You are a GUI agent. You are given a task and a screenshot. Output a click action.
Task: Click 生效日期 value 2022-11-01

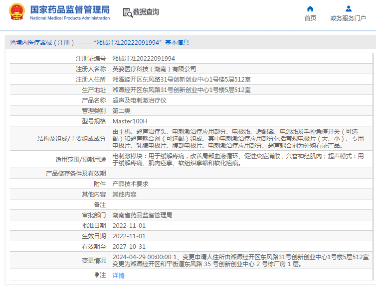129,236
